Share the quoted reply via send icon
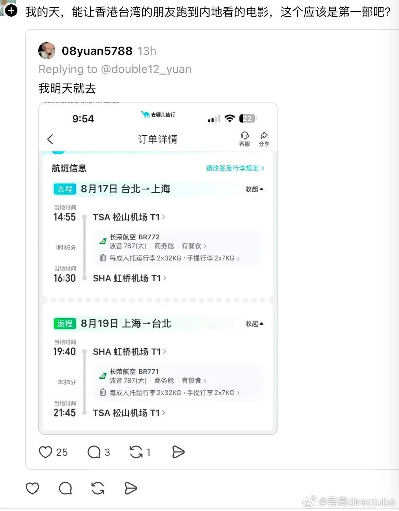Image resolution: width=399 pixels, height=511 pixels. click(x=178, y=452)
